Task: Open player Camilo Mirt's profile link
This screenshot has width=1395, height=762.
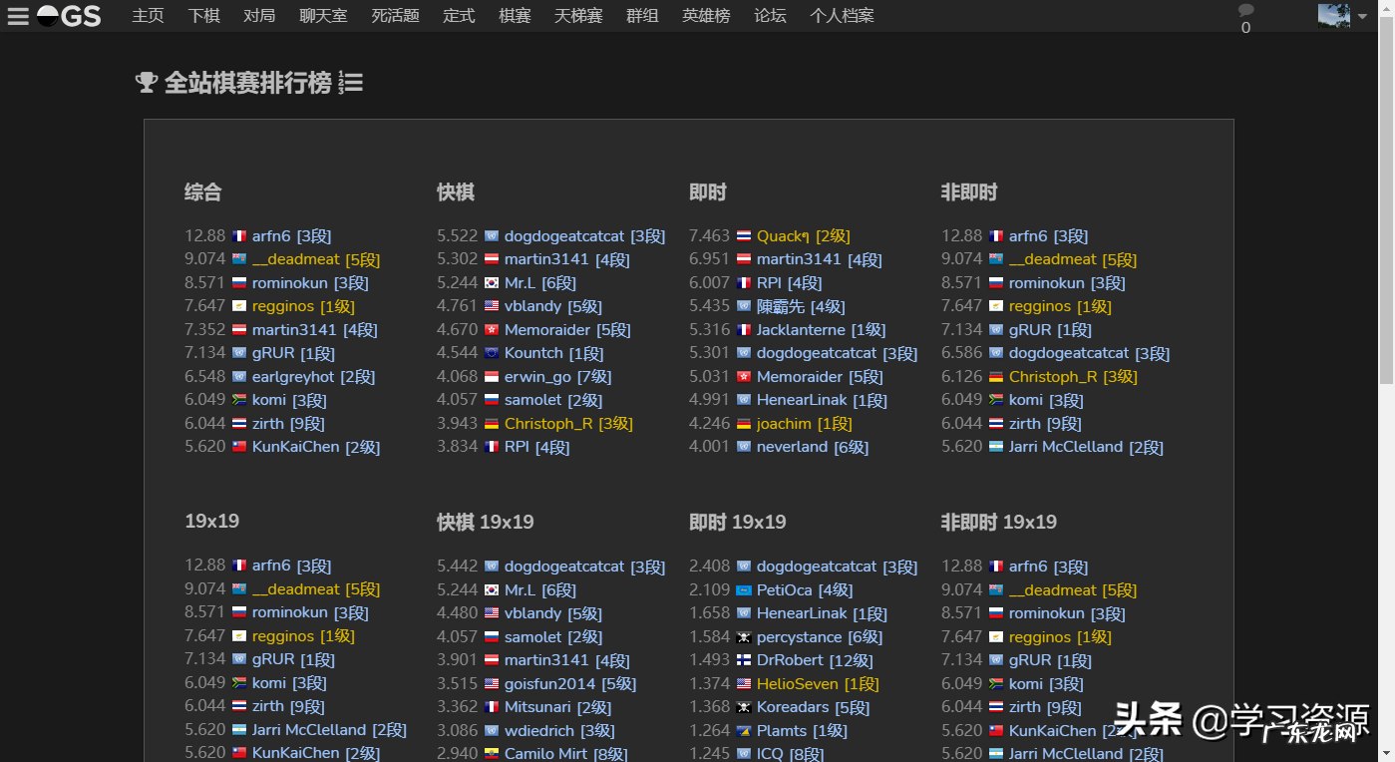Action: 566,754
